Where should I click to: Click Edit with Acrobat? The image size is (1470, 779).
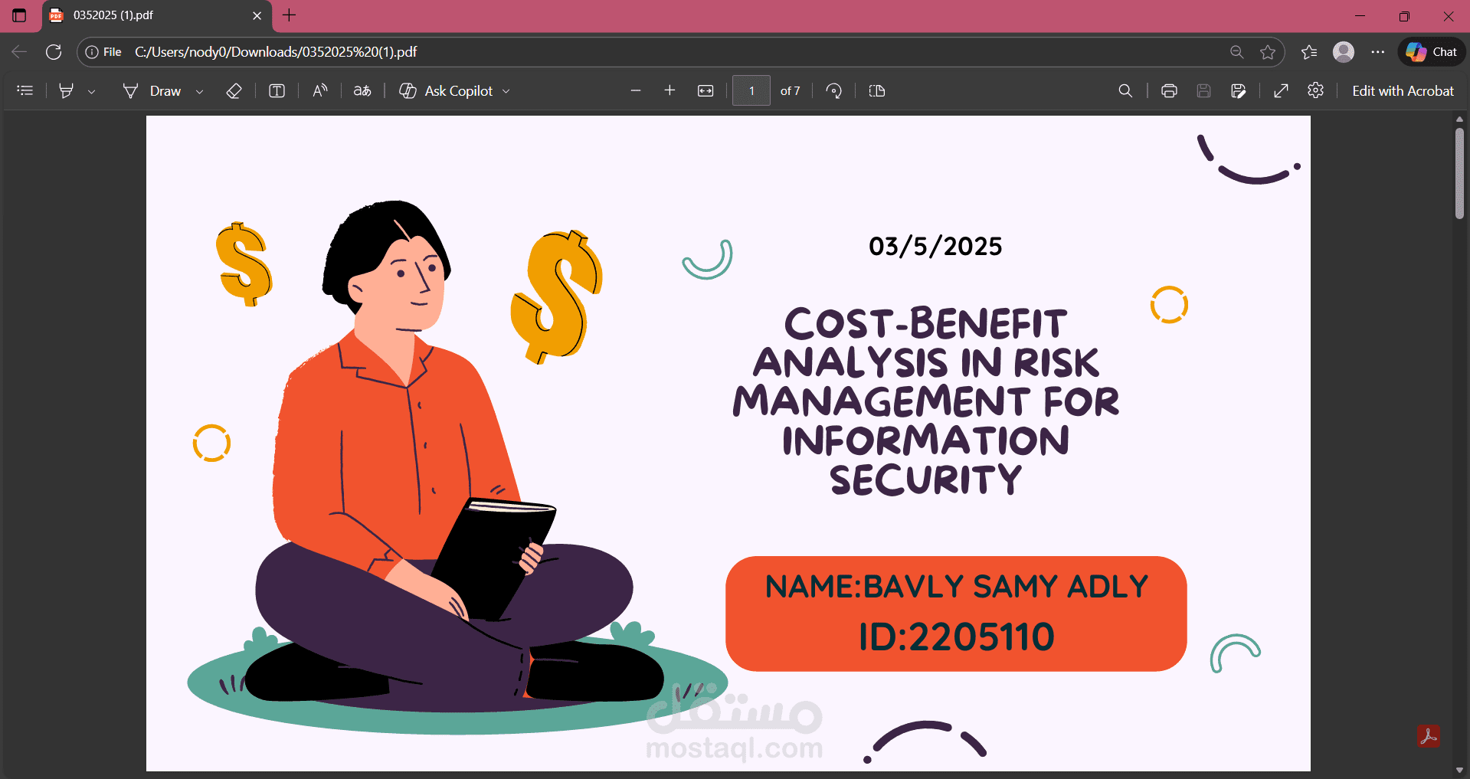1403,90
